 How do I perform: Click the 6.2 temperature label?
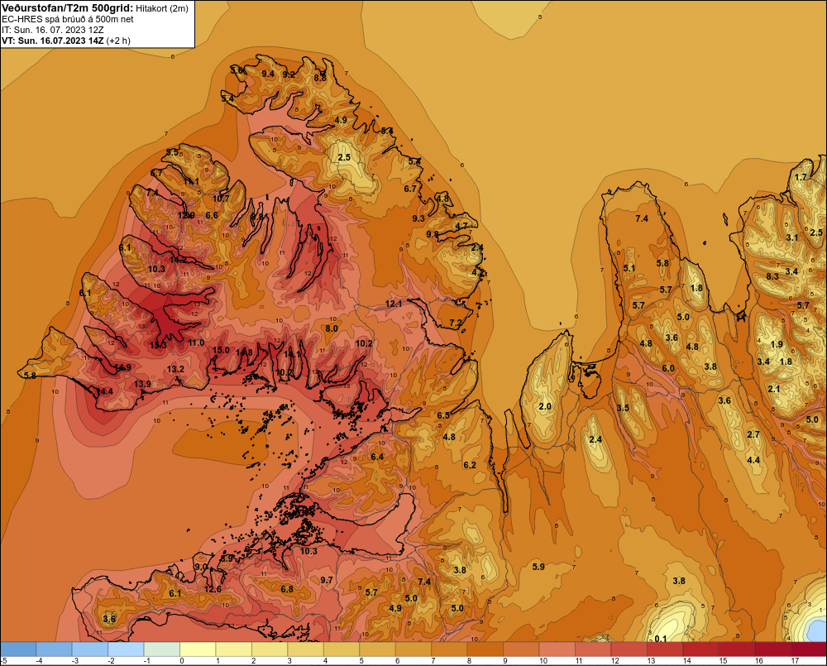pos(470,465)
